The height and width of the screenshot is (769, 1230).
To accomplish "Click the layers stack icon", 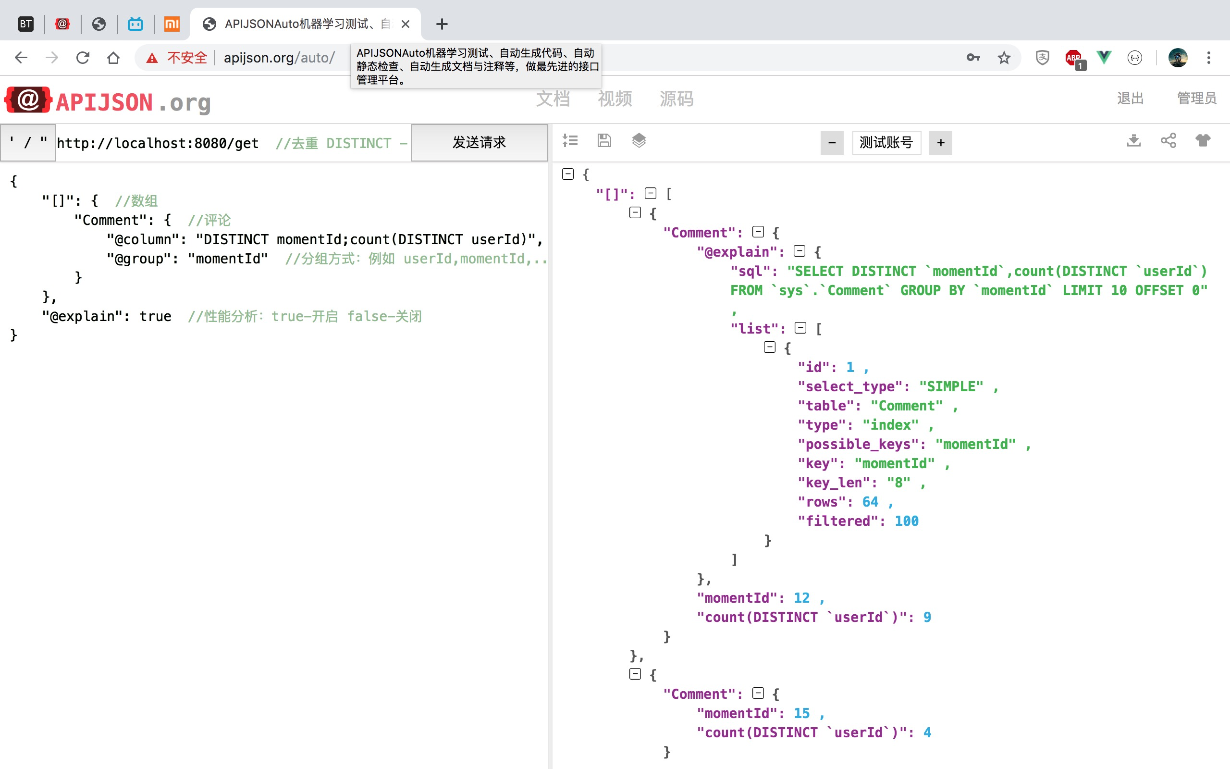I will (x=639, y=140).
